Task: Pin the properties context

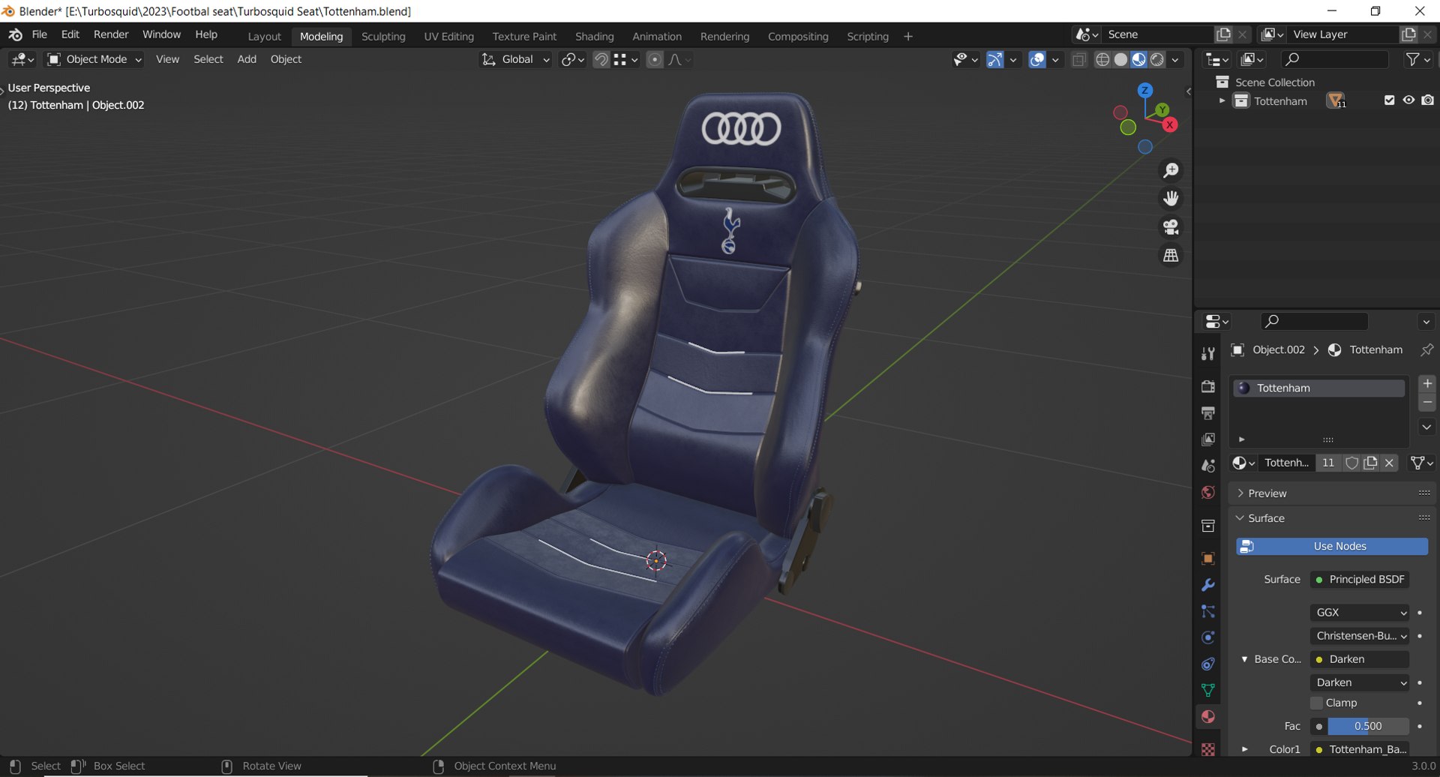Action: [1426, 350]
